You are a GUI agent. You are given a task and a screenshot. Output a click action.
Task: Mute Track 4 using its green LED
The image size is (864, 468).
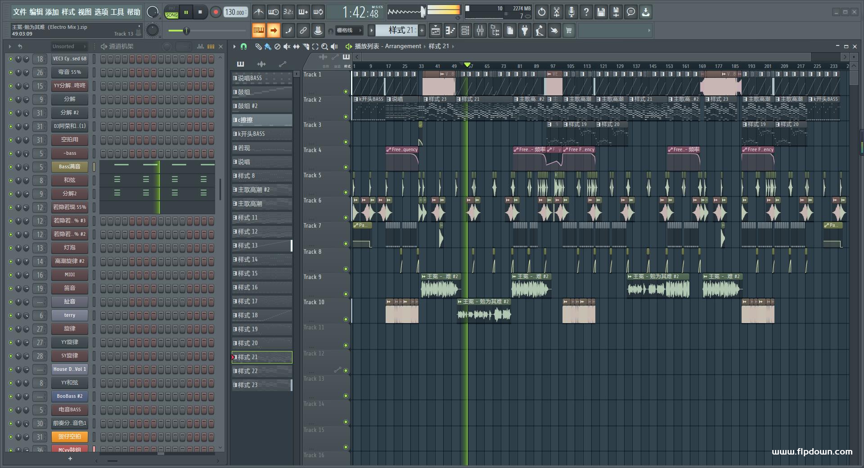(x=346, y=167)
